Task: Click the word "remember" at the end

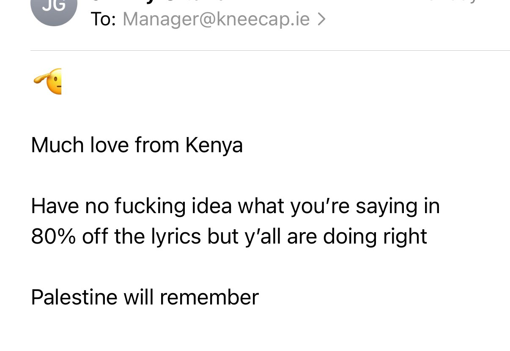Action: point(209,297)
